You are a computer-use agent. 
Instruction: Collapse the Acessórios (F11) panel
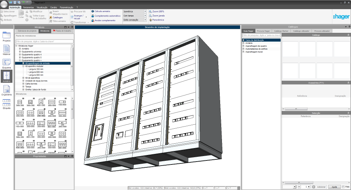coord(348,83)
